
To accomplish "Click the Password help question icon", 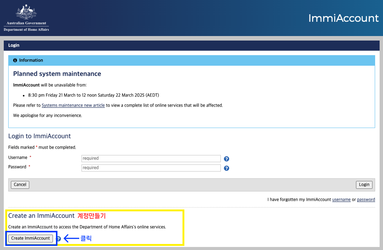I will [x=226, y=168].
